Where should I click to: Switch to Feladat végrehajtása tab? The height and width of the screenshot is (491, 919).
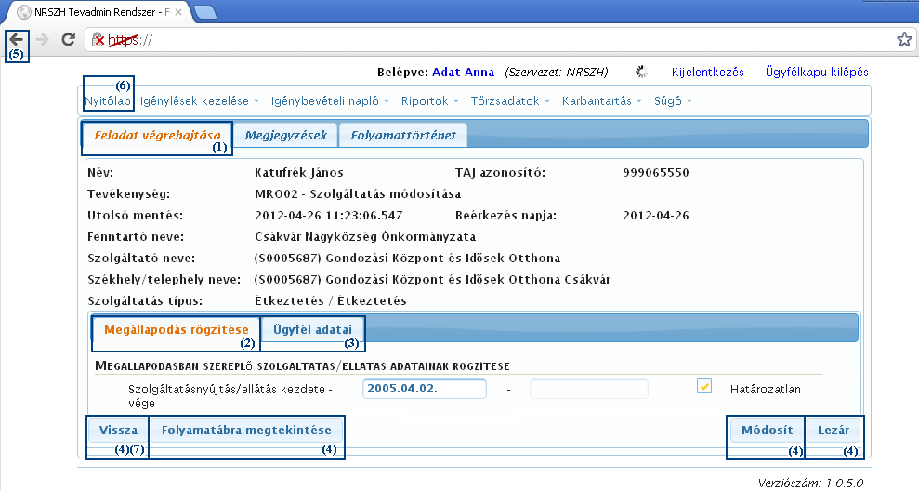click(x=157, y=136)
